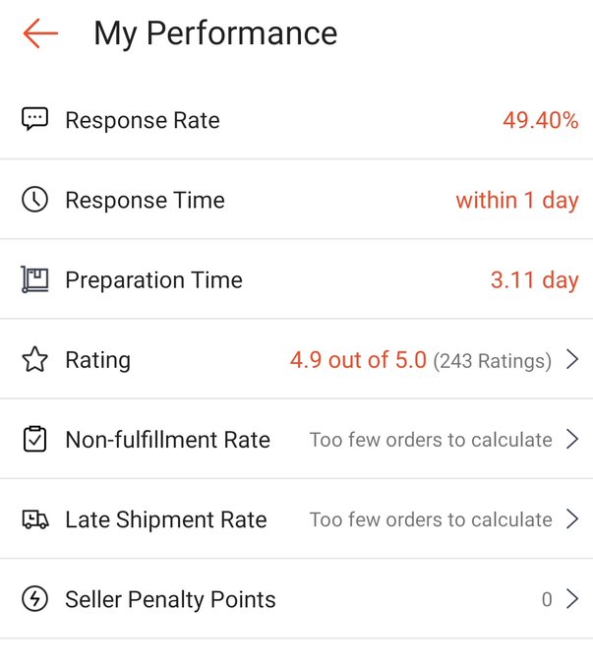Click the Response Time clock icon

click(x=34, y=200)
